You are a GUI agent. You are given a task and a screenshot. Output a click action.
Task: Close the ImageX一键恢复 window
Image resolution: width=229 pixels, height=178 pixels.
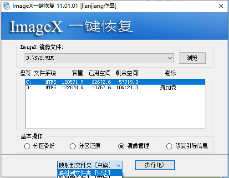221,6
